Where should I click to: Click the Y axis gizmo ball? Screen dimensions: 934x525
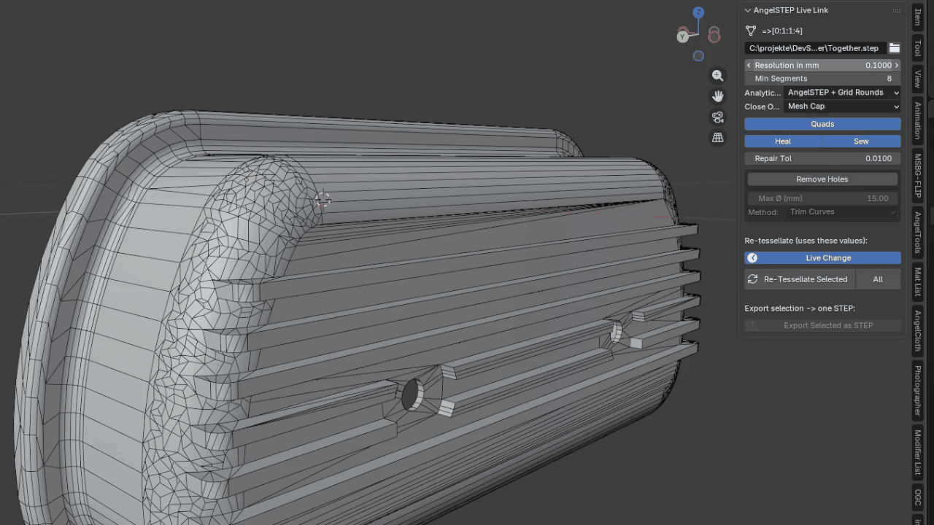(x=682, y=36)
